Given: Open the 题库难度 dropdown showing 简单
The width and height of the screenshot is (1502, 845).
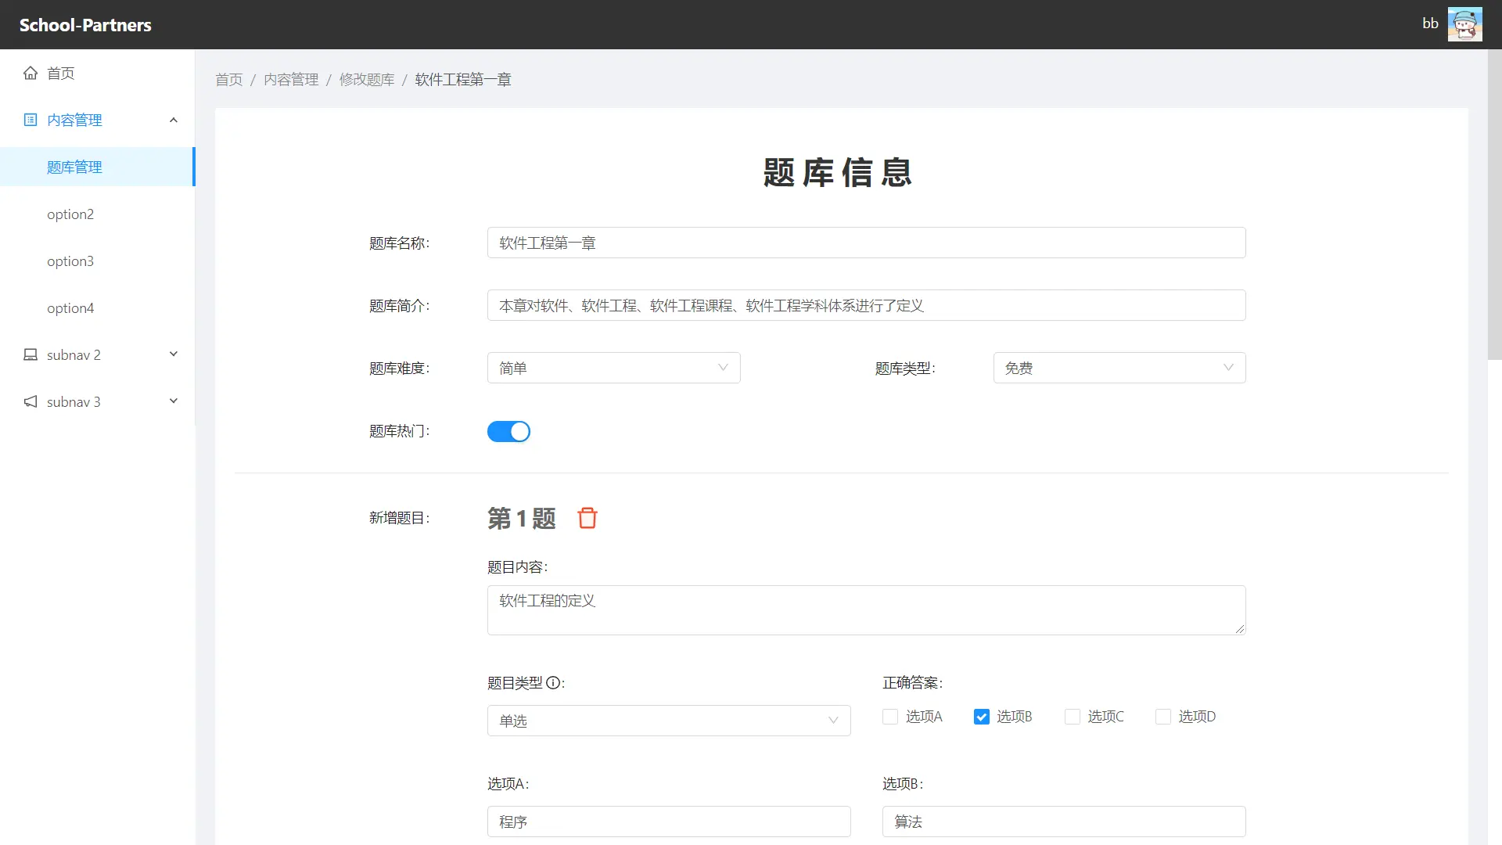Looking at the screenshot, I should pyautogui.click(x=613, y=368).
